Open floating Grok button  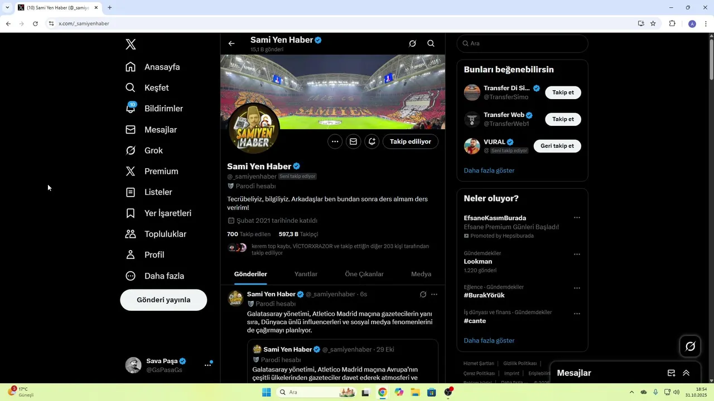[690, 346]
